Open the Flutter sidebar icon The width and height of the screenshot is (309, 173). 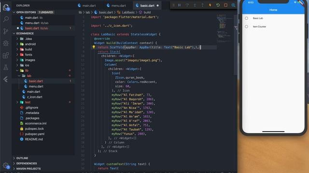tap(6, 79)
